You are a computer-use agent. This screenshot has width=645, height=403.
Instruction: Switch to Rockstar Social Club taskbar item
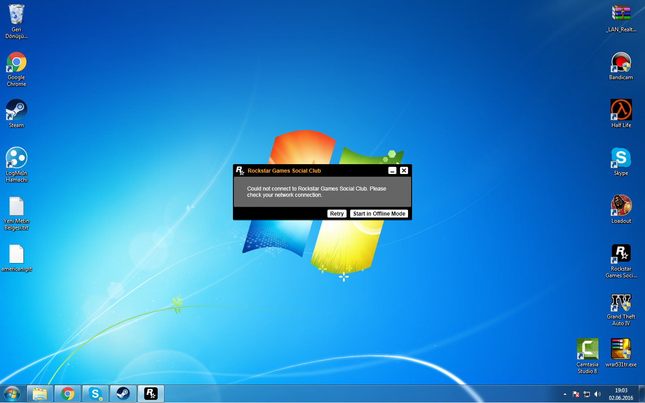pyautogui.click(x=151, y=394)
